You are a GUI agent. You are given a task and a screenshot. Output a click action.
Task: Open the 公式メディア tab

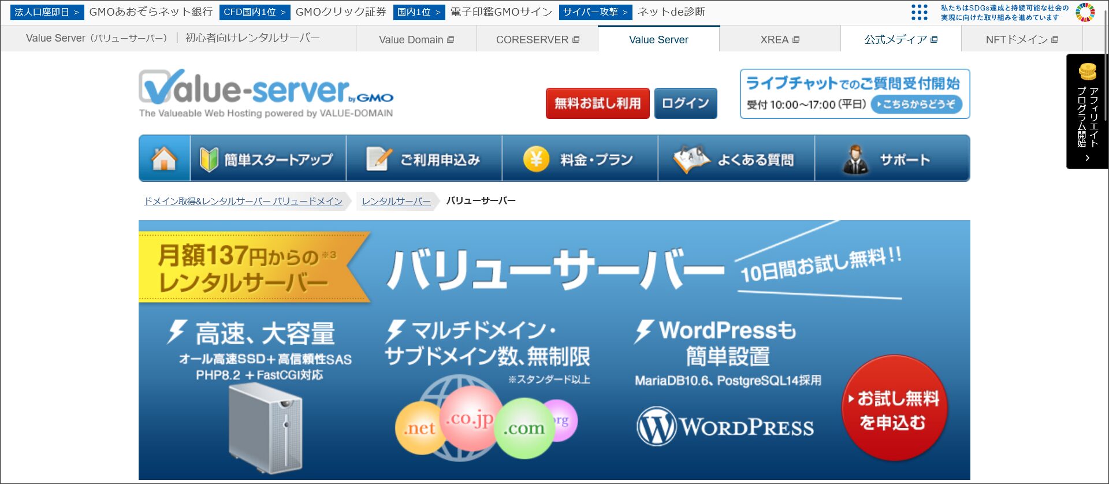point(901,39)
